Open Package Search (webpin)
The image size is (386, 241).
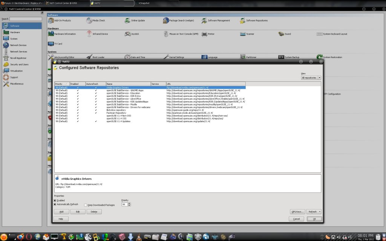(x=178, y=21)
